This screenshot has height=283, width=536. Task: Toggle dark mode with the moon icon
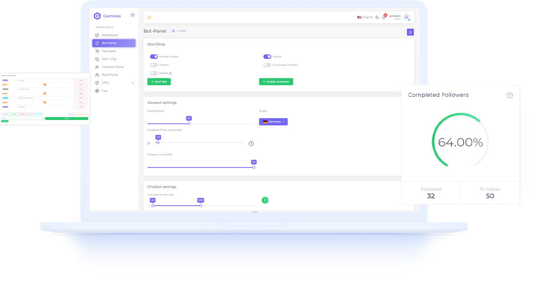click(377, 17)
